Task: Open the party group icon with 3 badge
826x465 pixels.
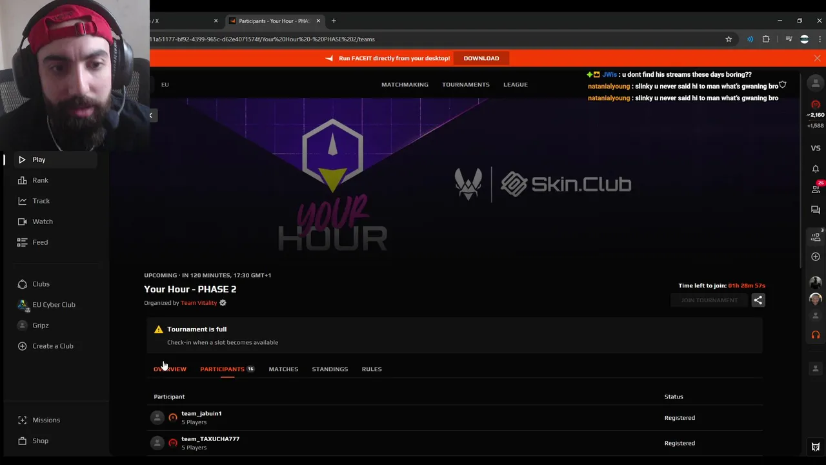Action: click(816, 237)
